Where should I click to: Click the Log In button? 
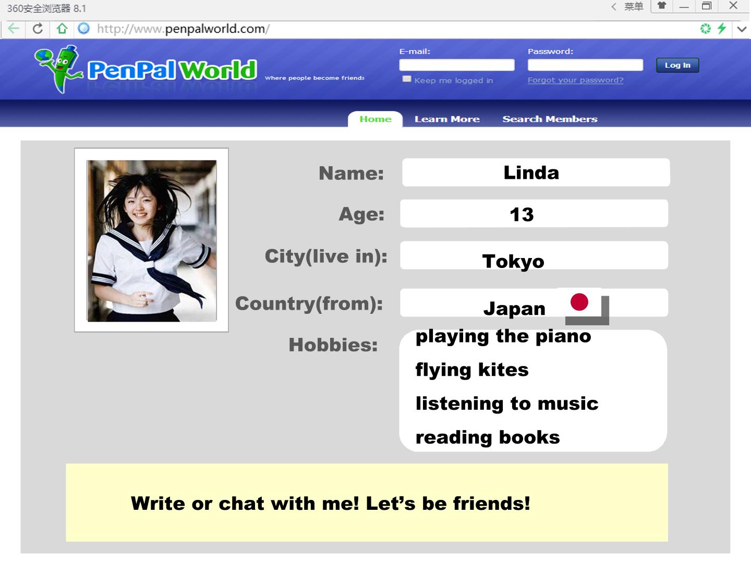677,65
